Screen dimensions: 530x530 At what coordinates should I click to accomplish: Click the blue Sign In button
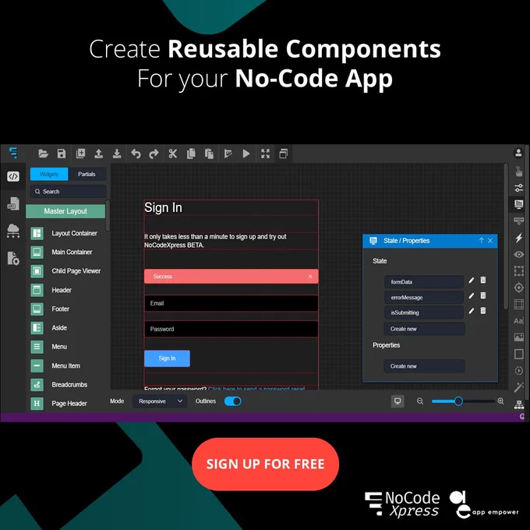pyautogui.click(x=167, y=359)
